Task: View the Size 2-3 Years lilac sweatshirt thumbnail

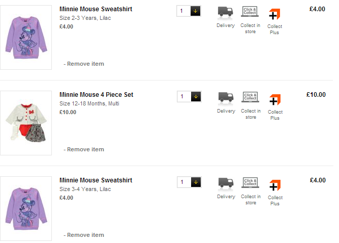Action: (x=26, y=37)
